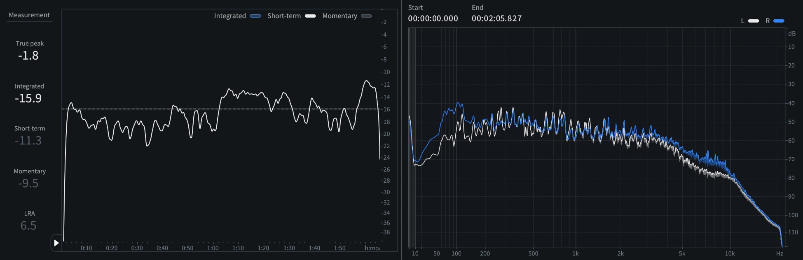The width and height of the screenshot is (803, 260).
Task: Click the End time 00:02:05.827 field
Action: coord(496,19)
